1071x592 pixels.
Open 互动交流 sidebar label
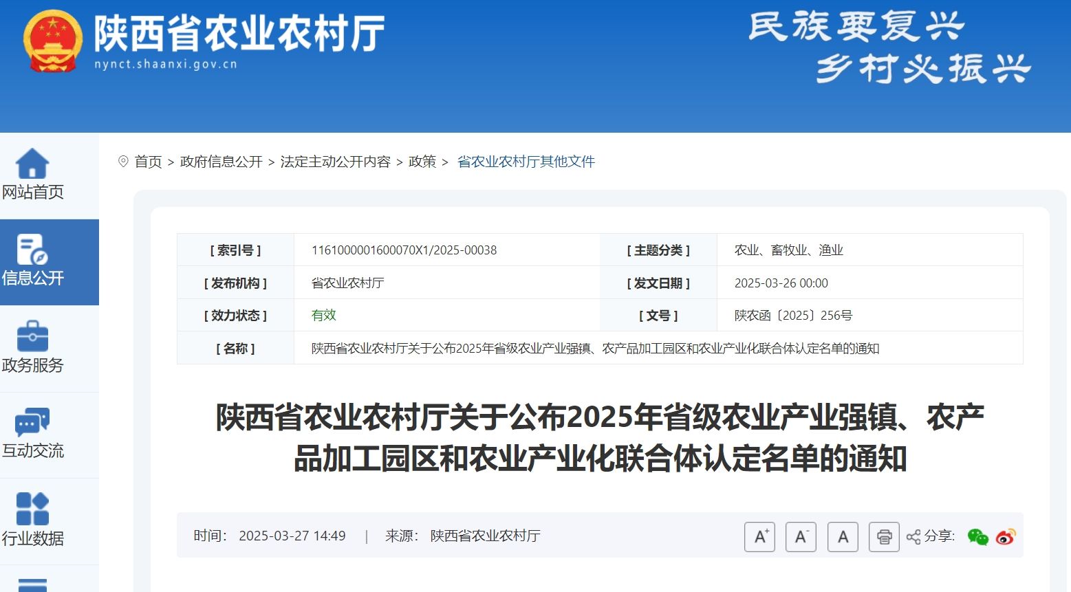click(32, 451)
